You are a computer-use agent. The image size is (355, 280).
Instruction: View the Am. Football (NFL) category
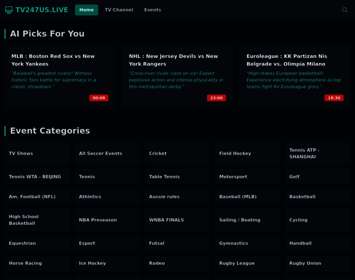[37, 197]
